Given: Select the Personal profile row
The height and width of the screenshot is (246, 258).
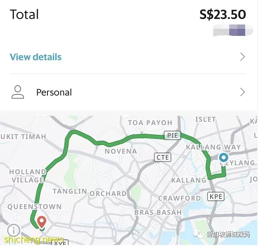Looking at the screenshot, I should pos(128,92).
